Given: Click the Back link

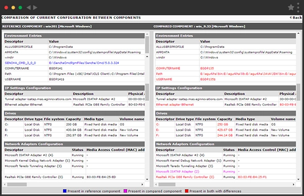Looking at the screenshot, I should tap(296, 17).
